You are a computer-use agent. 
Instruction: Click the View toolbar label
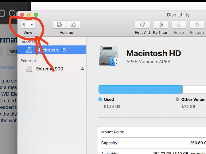[28, 32]
